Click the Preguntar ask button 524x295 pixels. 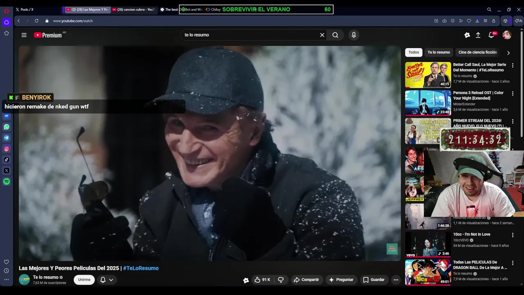[x=341, y=280]
